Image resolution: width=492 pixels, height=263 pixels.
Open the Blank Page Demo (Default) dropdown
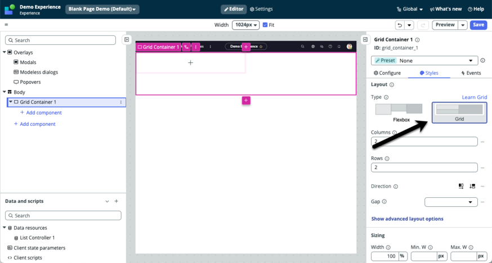[102, 10]
